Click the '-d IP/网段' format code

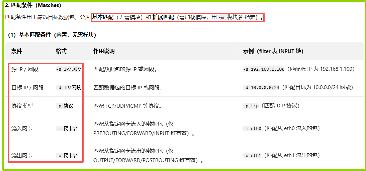point(68,87)
